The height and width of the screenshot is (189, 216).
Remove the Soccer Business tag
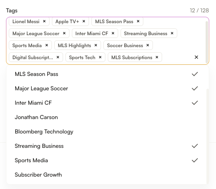tap(148, 46)
